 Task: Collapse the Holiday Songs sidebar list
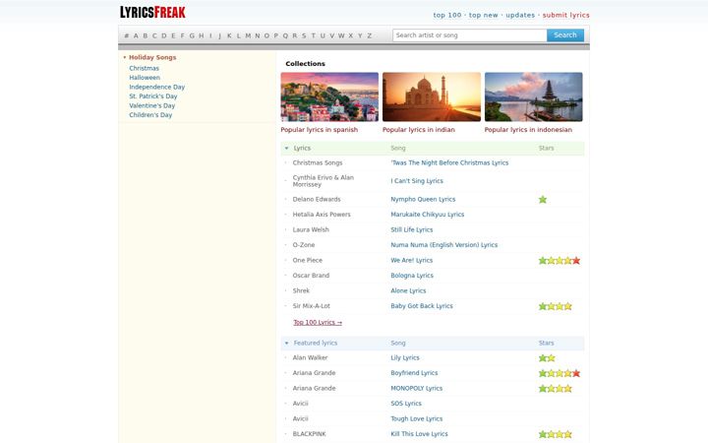125,57
